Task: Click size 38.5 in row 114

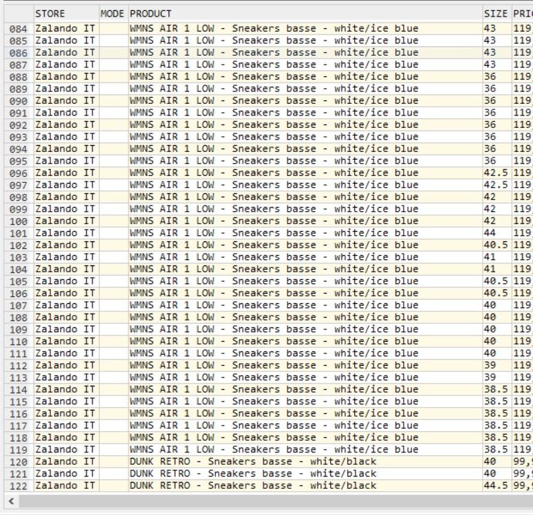Action: (497, 390)
